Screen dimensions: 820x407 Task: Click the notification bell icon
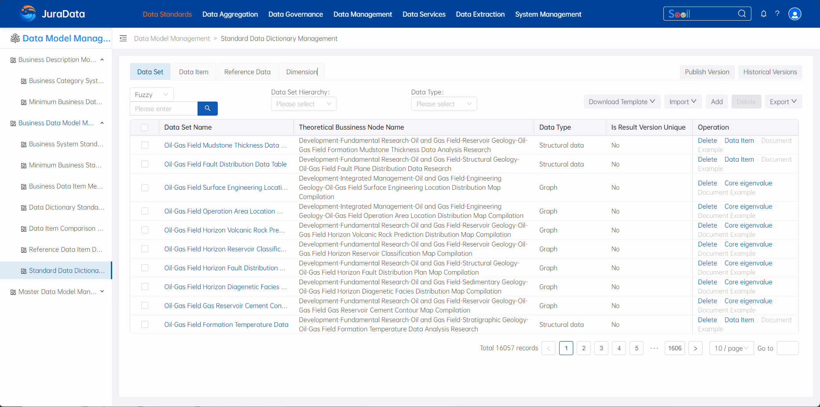pyautogui.click(x=764, y=14)
